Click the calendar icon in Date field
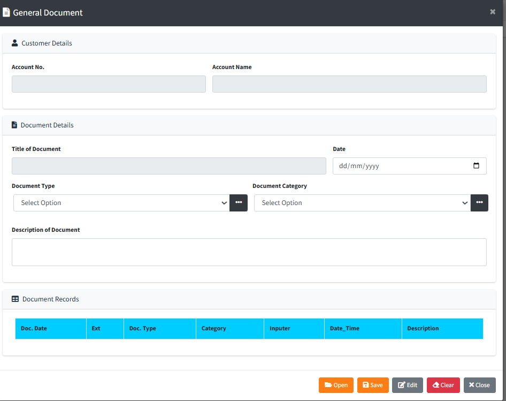Image resolution: width=506 pixels, height=401 pixels. (476, 166)
